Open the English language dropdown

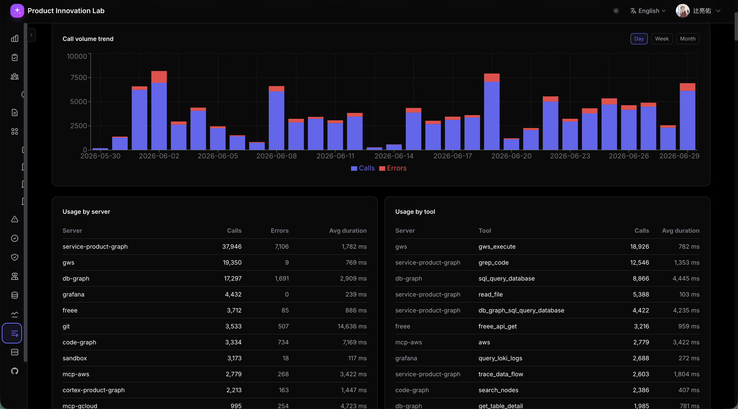coord(648,11)
